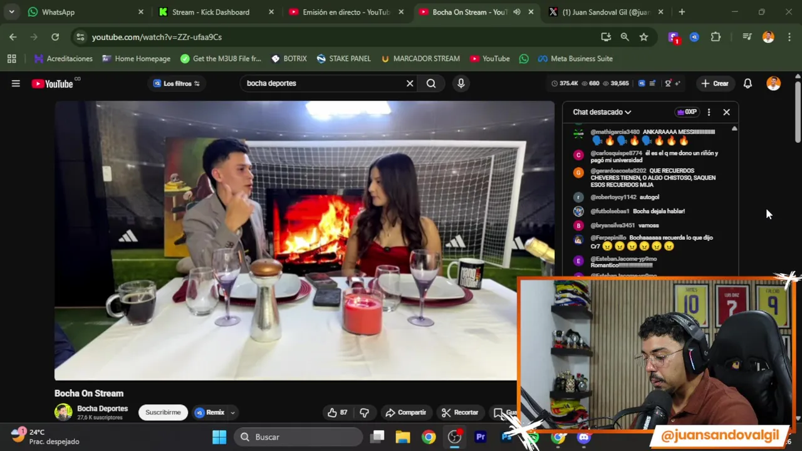
Task: Start voice search with microphone
Action: (461, 83)
